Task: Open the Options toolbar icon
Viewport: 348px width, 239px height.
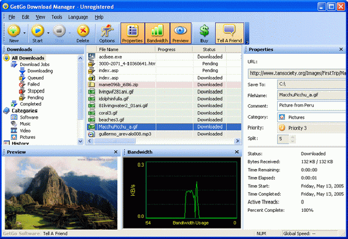Action: point(107,33)
